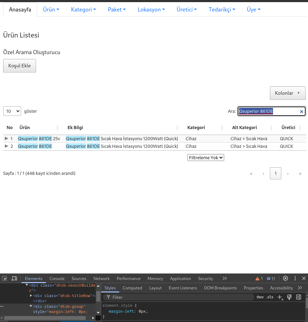
Task: Toggle the :hov element state button
Action: click(260, 297)
